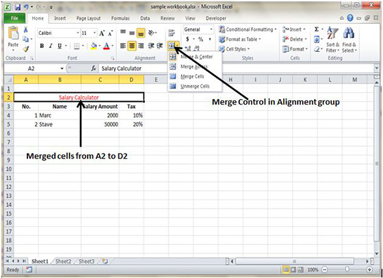Open Conditional Formatting options
Viewport: 383px width, 278px height.
point(248,29)
